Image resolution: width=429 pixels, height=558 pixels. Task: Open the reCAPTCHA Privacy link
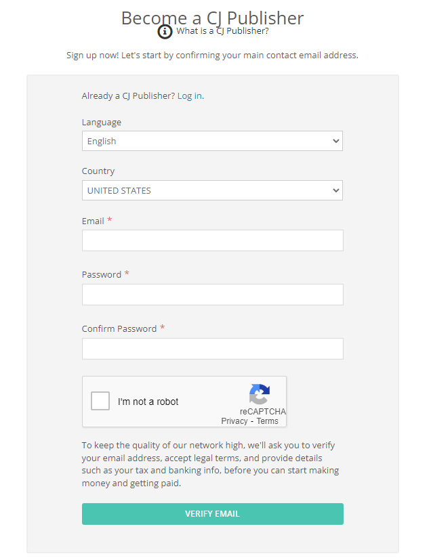pos(234,421)
